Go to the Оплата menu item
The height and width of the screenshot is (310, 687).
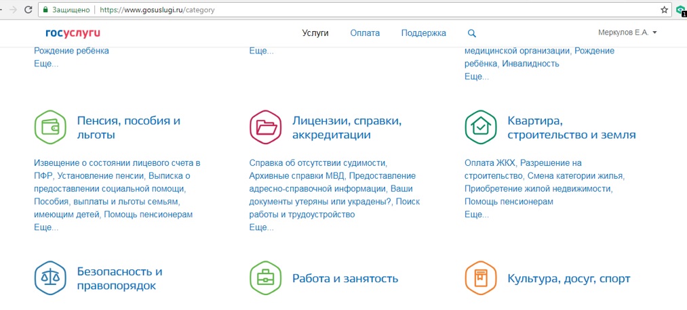(365, 33)
